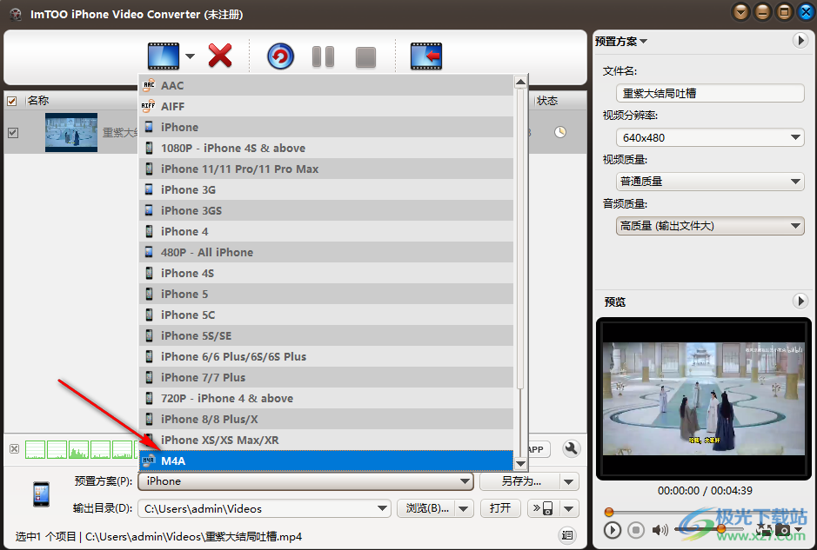The width and height of the screenshot is (817, 550).
Task: Click the fullscreen icon beside the snapshot camera
Action: 765,529
